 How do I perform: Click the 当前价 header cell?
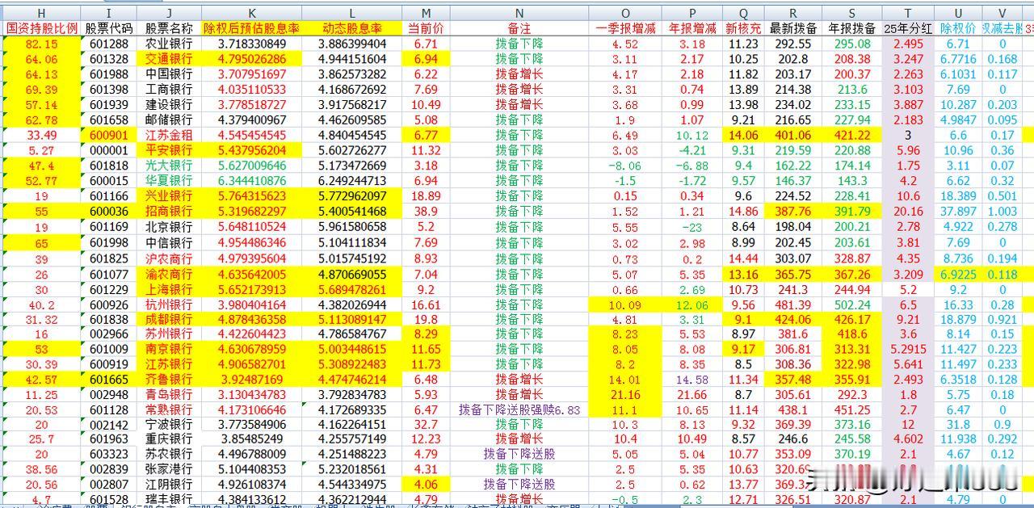425,28
